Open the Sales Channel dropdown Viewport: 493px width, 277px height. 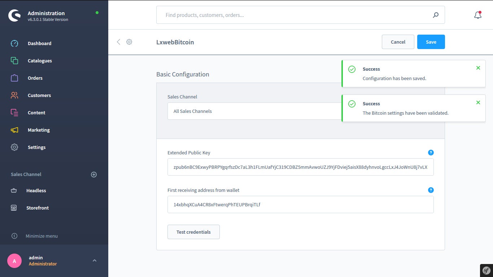coord(254,111)
